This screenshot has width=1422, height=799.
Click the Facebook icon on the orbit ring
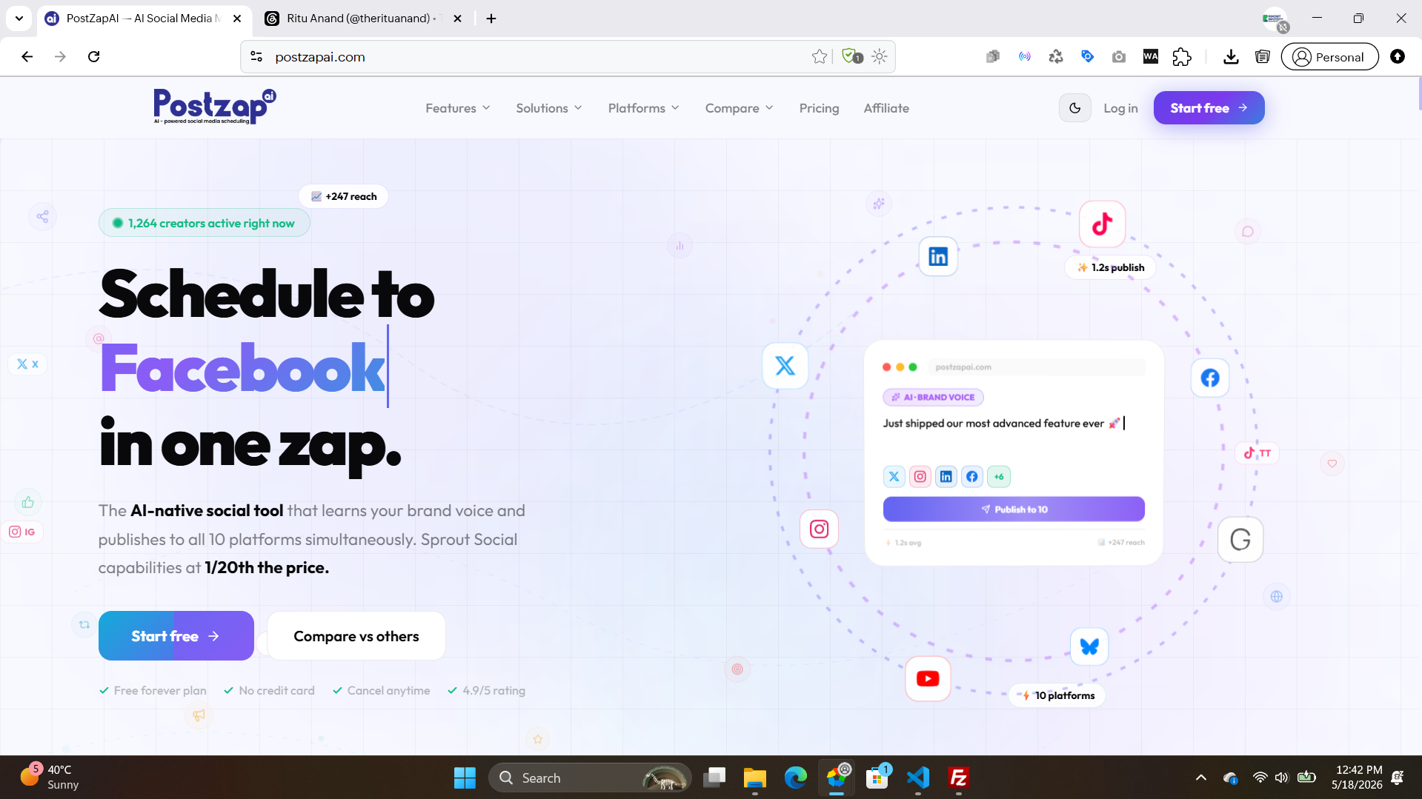[x=1210, y=378]
